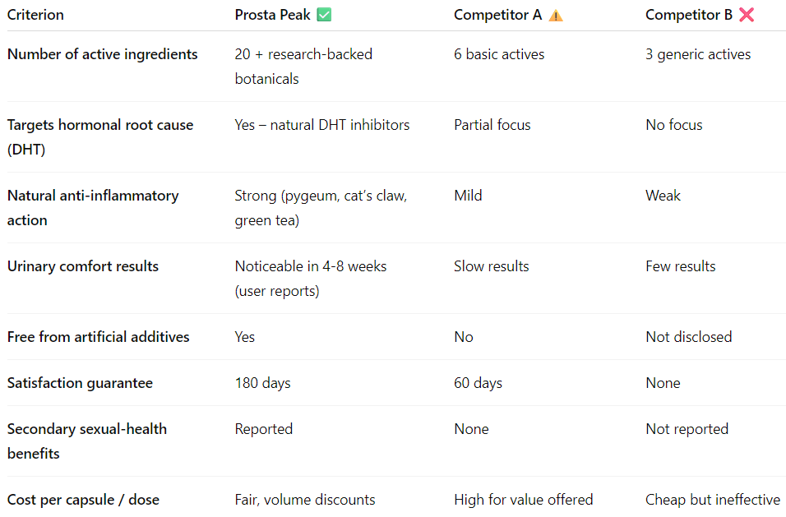The image size is (786, 517).
Task: Click the Number of active ingredients row label
Action: (103, 54)
